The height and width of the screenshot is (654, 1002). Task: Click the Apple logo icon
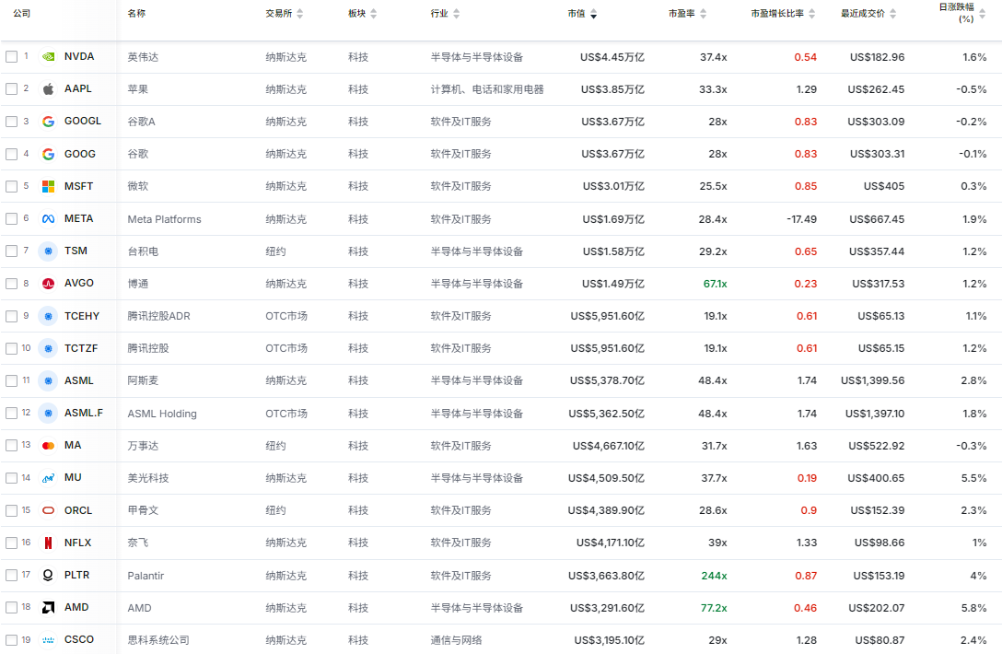(x=48, y=89)
